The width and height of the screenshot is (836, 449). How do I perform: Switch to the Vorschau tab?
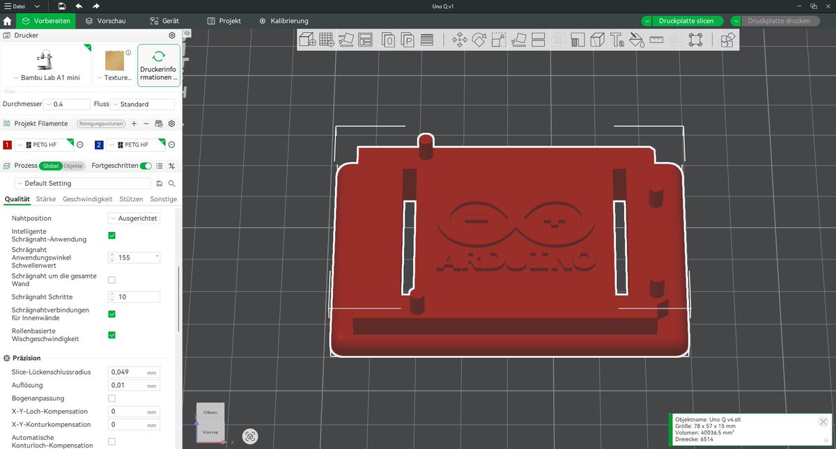coord(105,21)
